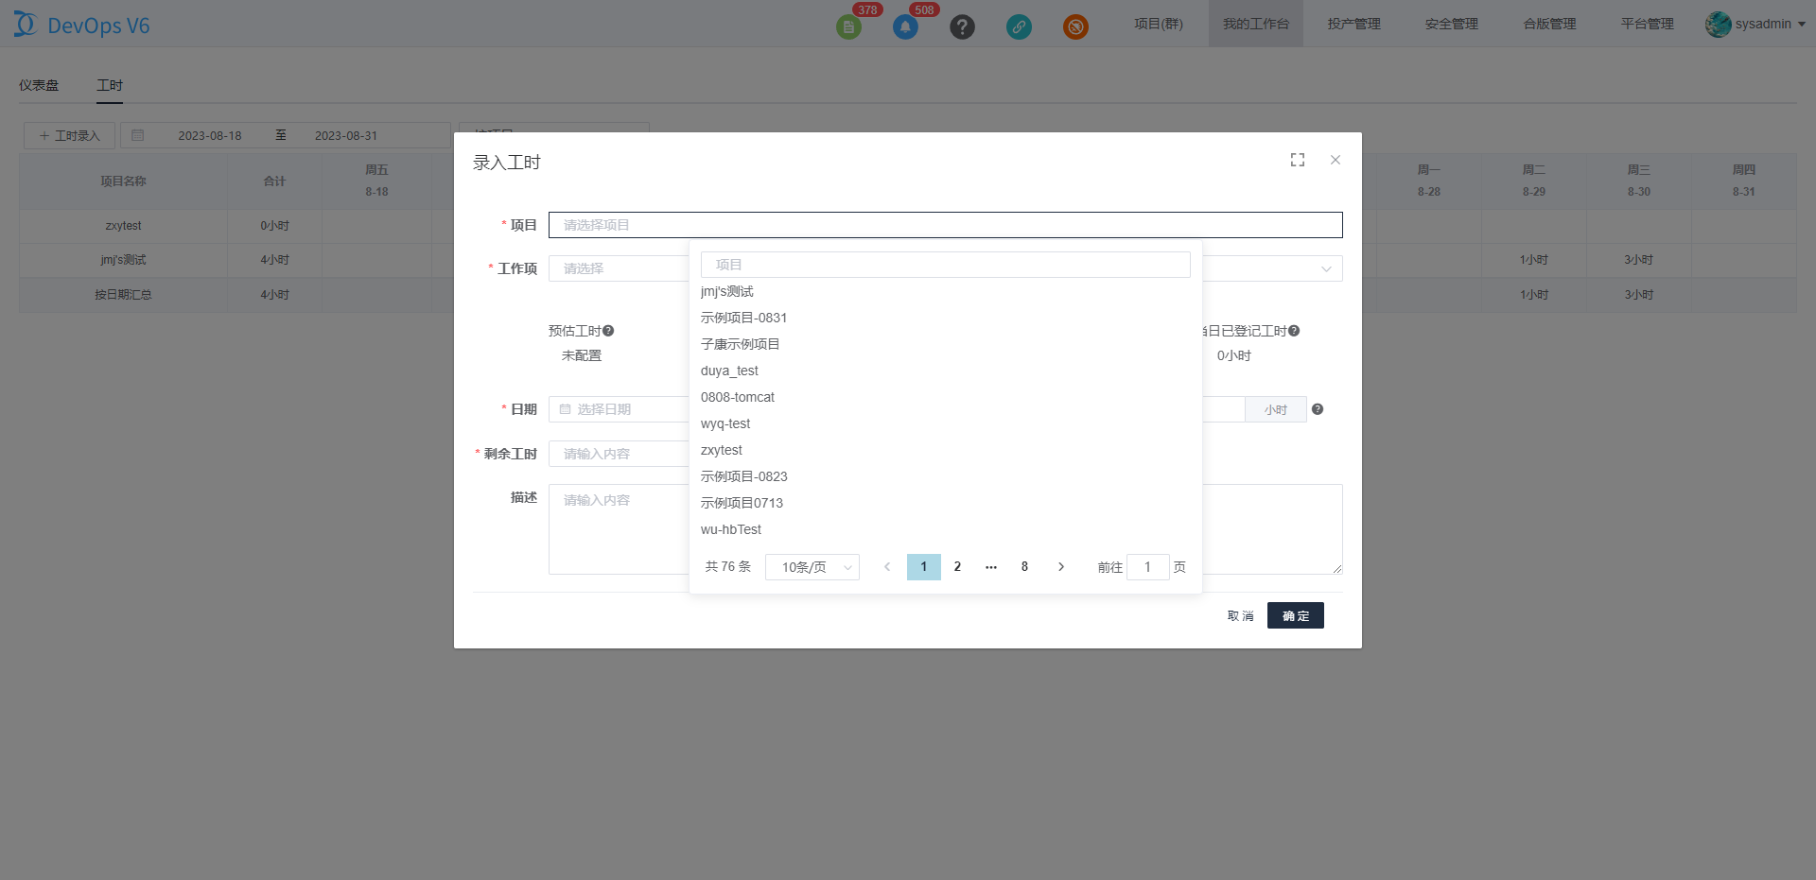The width and height of the screenshot is (1816, 880).
Task: Click the 项目 search field in dropdown
Action: [x=945, y=265]
